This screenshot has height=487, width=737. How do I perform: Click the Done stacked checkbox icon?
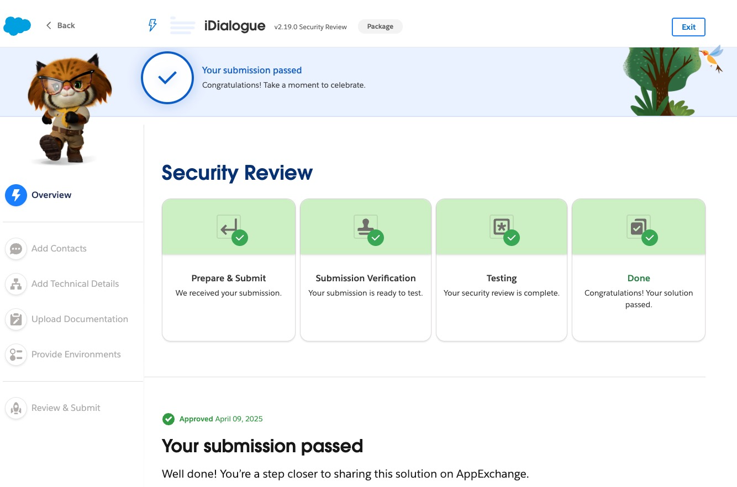click(x=638, y=227)
